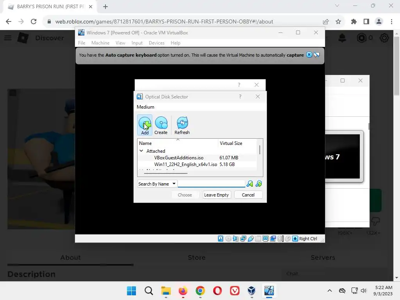Sort the list by Name column header
The image size is (400, 300).
[x=178, y=143]
